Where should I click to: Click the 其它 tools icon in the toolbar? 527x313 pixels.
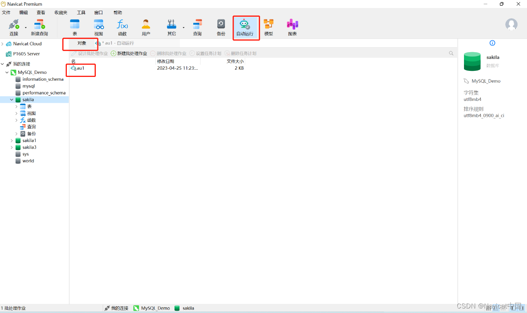(171, 28)
